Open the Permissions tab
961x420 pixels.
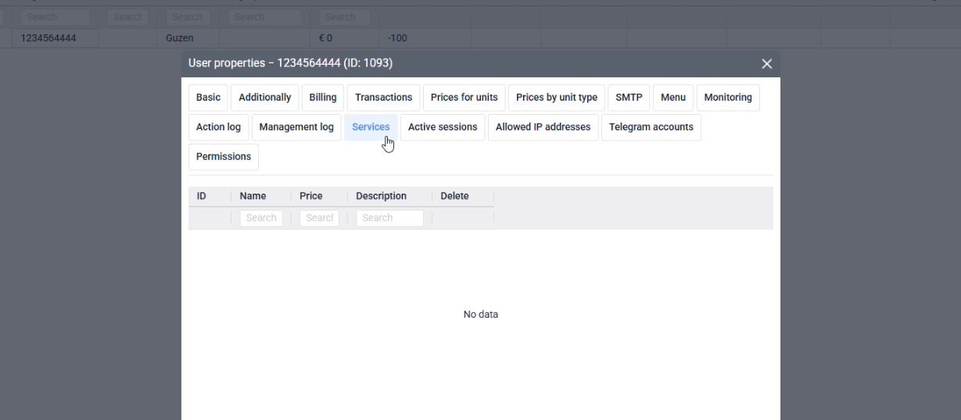pyautogui.click(x=224, y=157)
